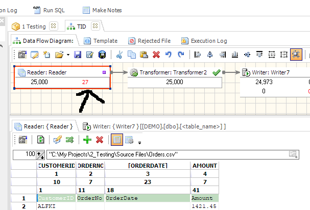Image resolution: width=310 pixels, height=210 pixels.
Task: Paste from clipboard in diagram toolbar
Action: (144, 55)
